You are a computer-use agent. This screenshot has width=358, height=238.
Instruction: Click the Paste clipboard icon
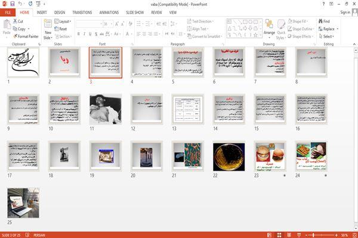click(7, 24)
